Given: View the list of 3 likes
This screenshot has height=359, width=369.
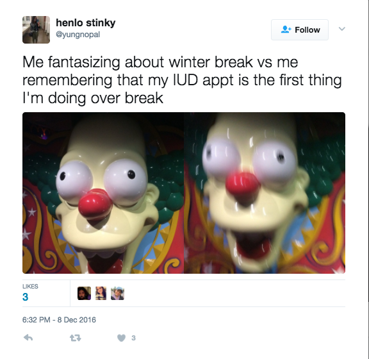Looking at the screenshot, I should point(25,297).
